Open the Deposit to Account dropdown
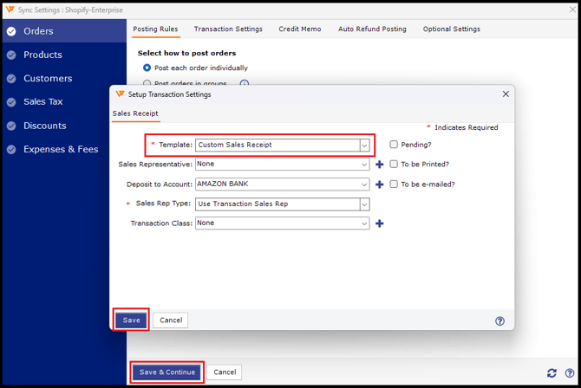581x388 pixels. point(364,184)
